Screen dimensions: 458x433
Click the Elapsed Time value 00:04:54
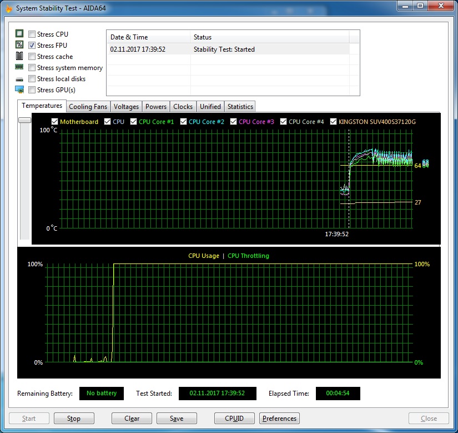pos(338,393)
